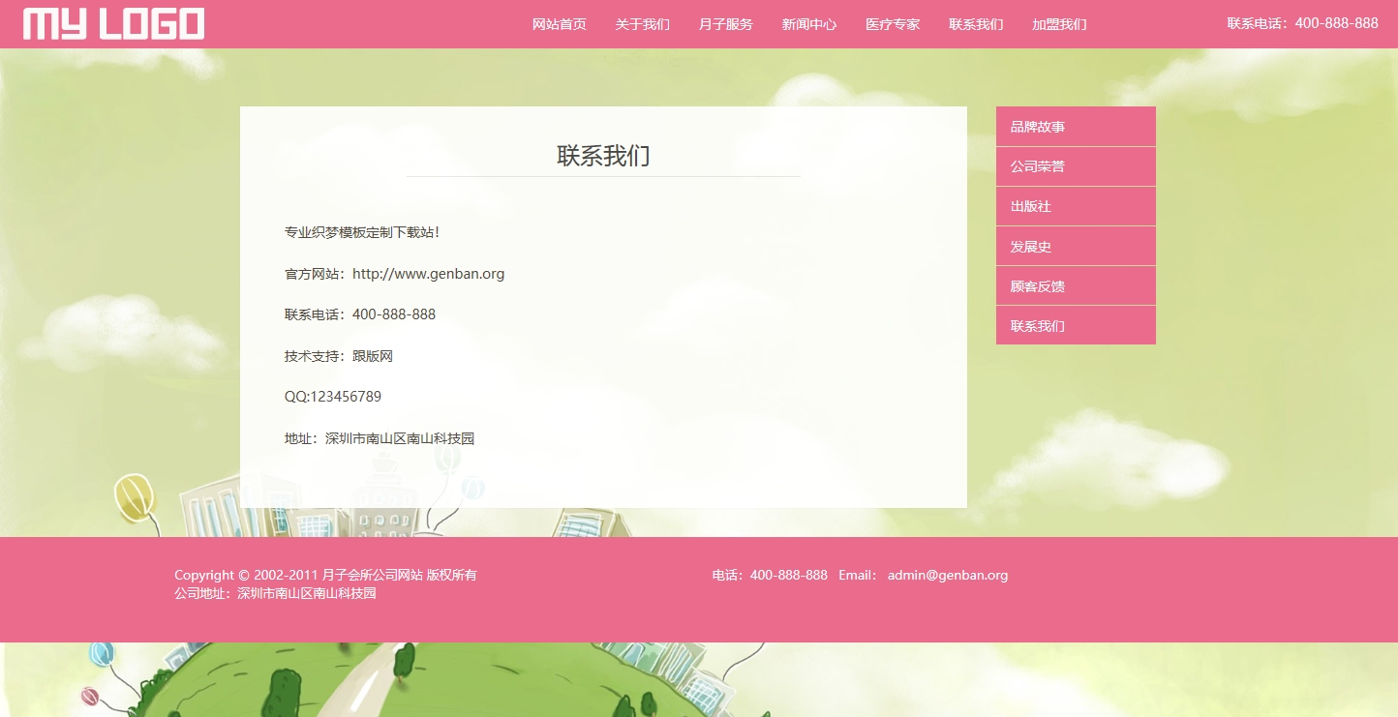The height and width of the screenshot is (717, 1398).
Task: Go to 加盟我们 in top navigation
Action: (x=1059, y=24)
